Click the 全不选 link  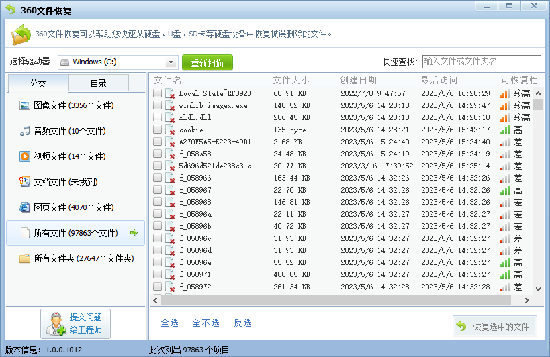206,323
